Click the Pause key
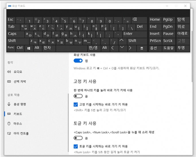The height and width of the screenshot is (157, 196). point(169,34)
